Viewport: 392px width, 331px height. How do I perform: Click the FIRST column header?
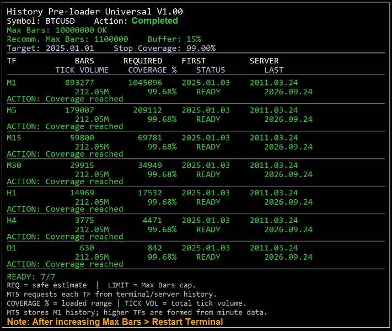pyautogui.click(x=194, y=61)
